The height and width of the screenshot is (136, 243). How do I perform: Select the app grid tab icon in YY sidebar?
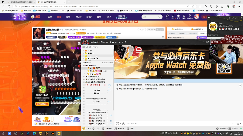coord(93,47)
